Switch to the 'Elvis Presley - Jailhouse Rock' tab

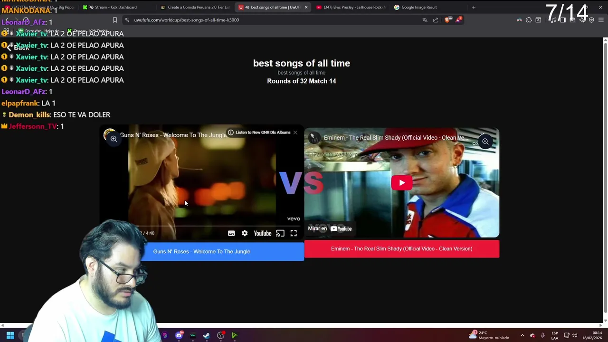coord(351,7)
